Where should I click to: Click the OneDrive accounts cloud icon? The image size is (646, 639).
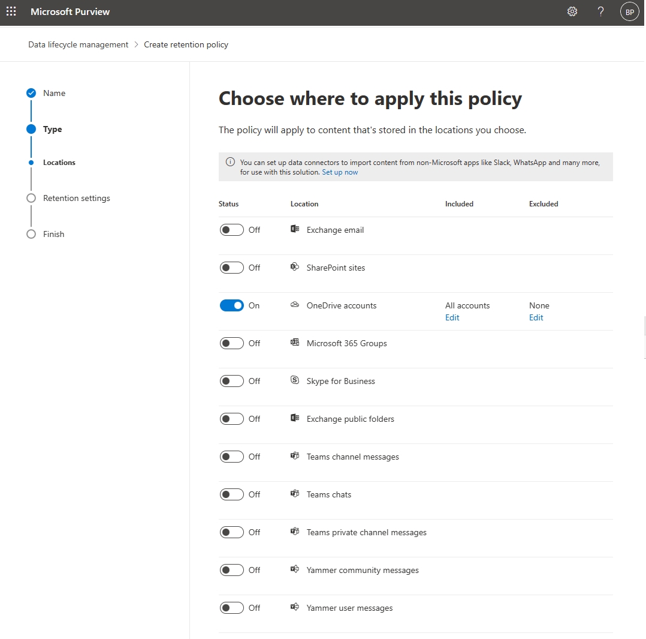coord(294,305)
